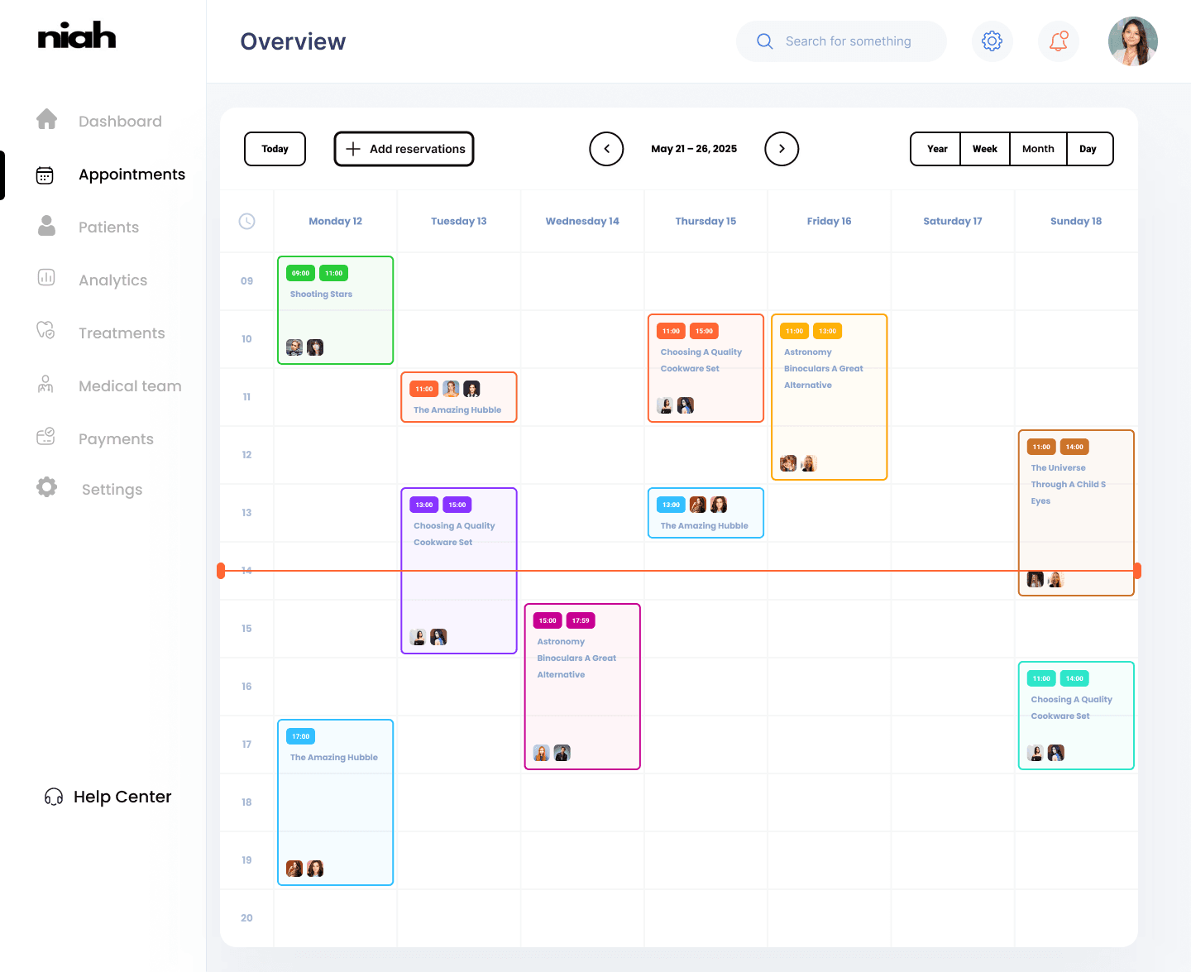Open the Analytics menu item
Screen dimensions: 1191x972
112,280
